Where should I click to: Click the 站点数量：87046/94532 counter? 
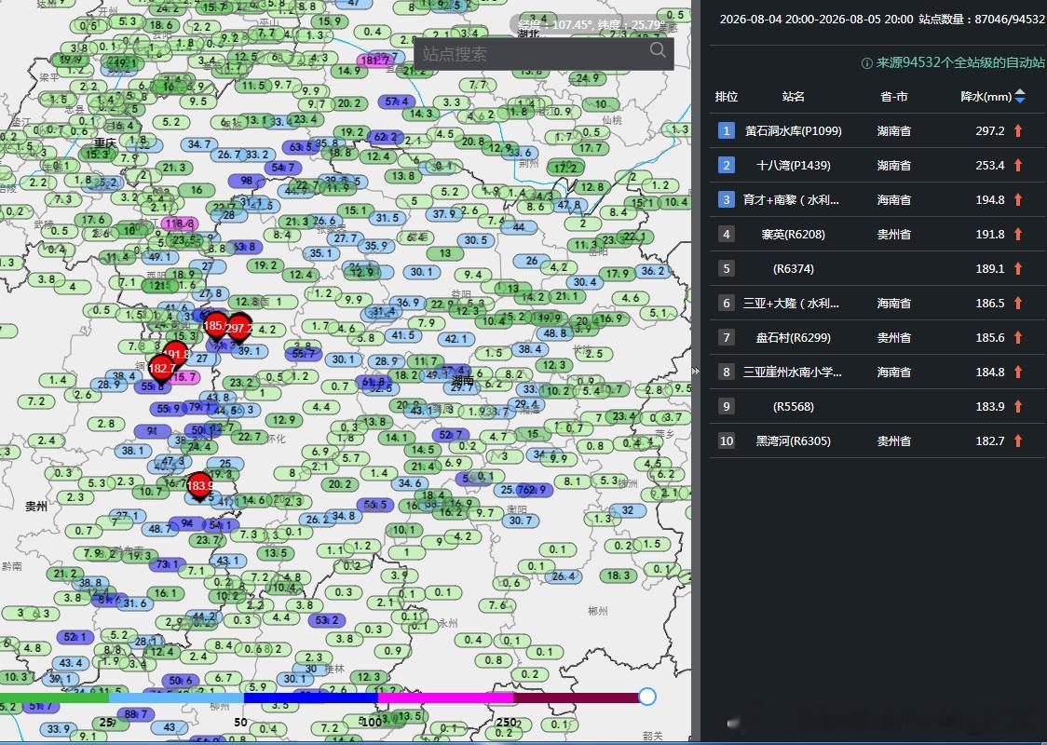tap(982, 20)
